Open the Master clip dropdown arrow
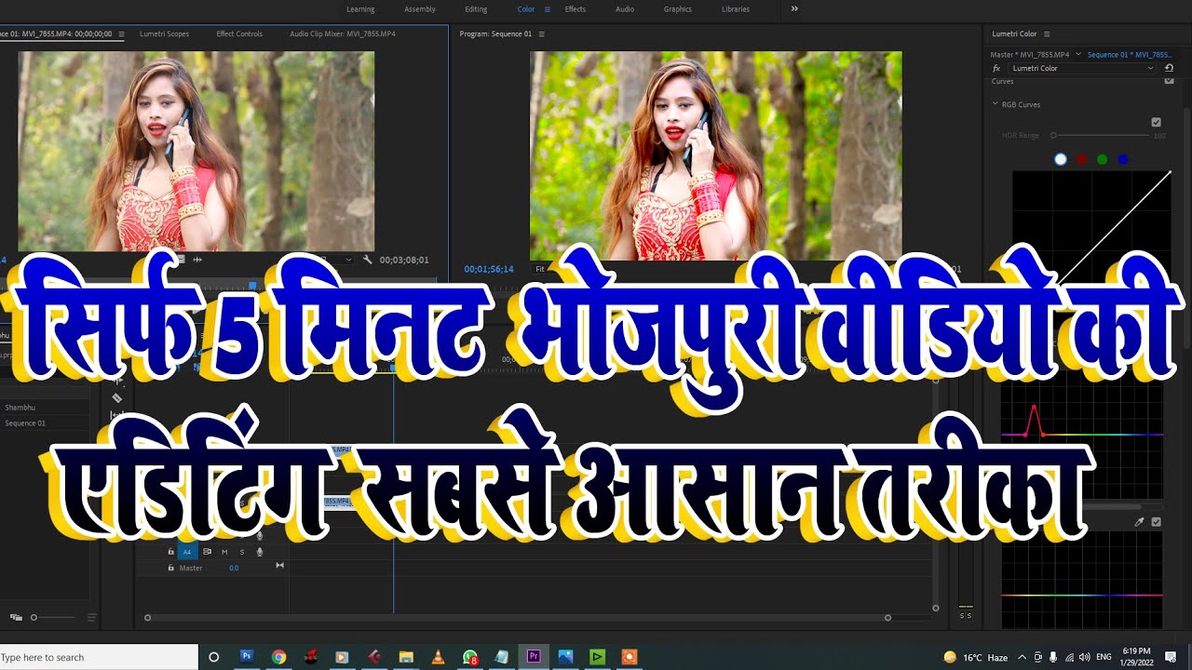The width and height of the screenshot is (1192, 670). [x=1078, y=55]
